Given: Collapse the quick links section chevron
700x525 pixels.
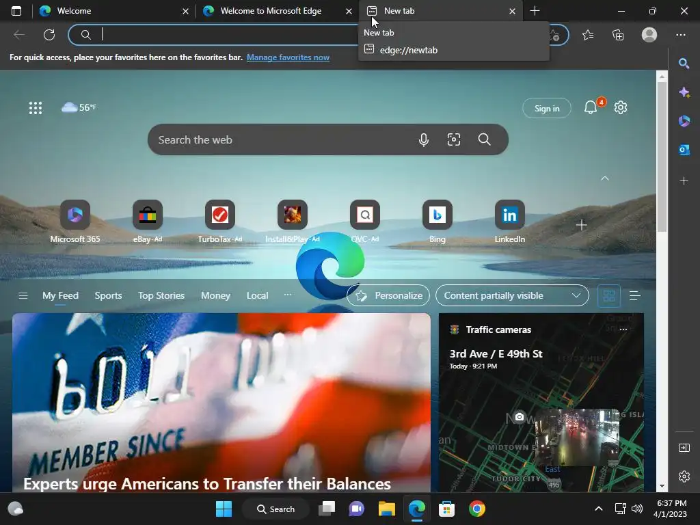Looking at the screenshot, I should click(x=605, y=178).
